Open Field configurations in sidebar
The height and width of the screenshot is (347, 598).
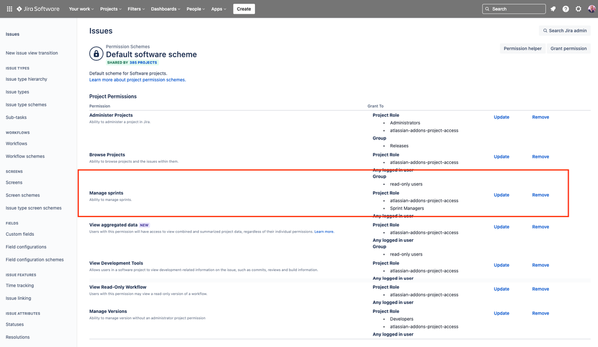pos(26,246)
